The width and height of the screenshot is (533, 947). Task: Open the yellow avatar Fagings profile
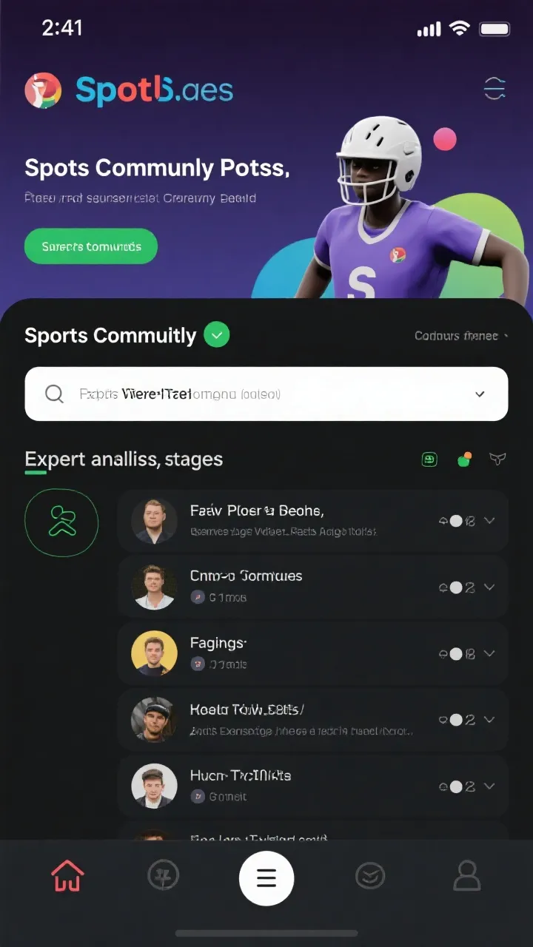click(154, 654)
